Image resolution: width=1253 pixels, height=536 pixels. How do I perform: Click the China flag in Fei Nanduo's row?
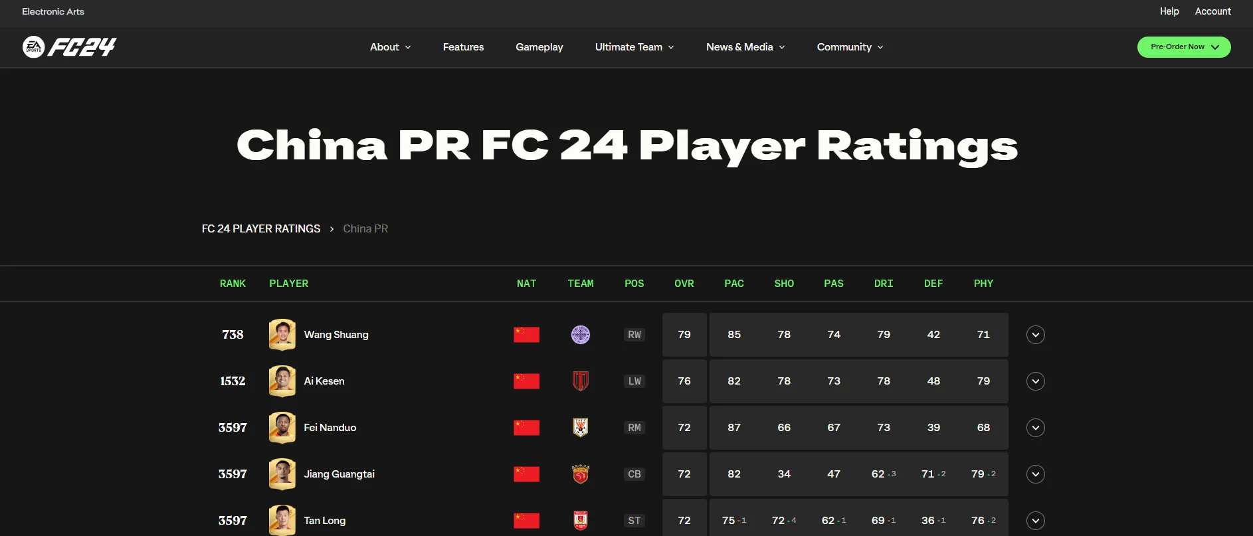coord(526,428)
